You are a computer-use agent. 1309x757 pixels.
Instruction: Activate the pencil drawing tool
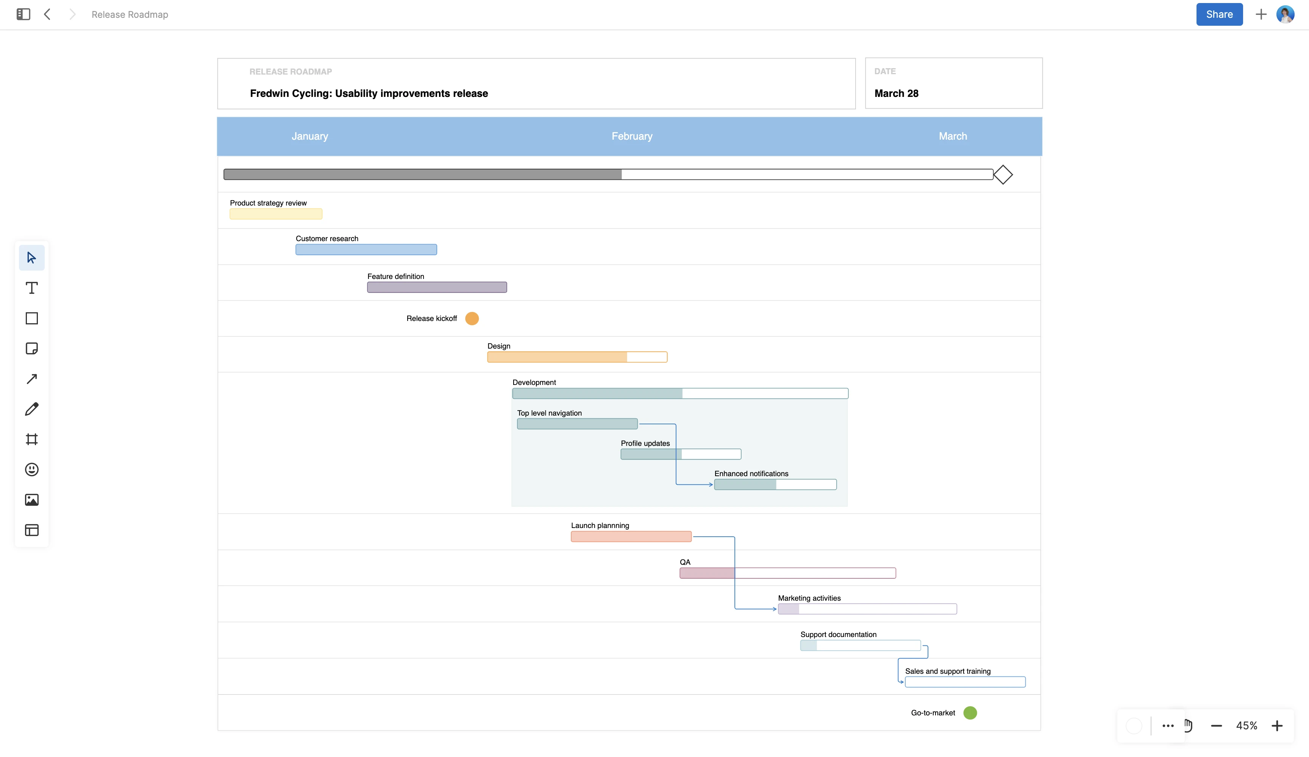pyautogui.click(x=32, y=409)
